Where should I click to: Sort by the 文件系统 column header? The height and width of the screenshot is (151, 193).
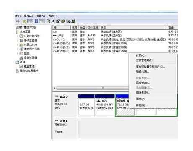93,28
